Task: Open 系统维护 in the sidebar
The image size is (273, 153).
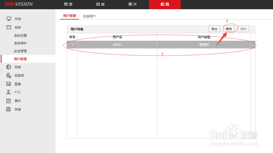Action: pyautogui.click(x=20, y=43)
